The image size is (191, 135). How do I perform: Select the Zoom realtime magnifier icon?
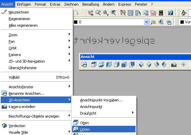point(98,13)
